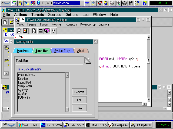The width and height of the screenshot is (173, 129).
Task: Click the light bulb toolbar icon
Action: (x=53, y=31)
